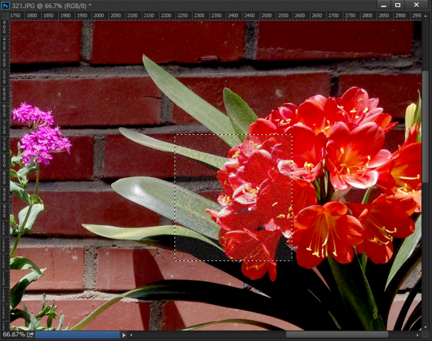Screen dimensions: 432x341
Task: Click the empty horizontal scrollbar track left of thumb
Action: point(207,335)
